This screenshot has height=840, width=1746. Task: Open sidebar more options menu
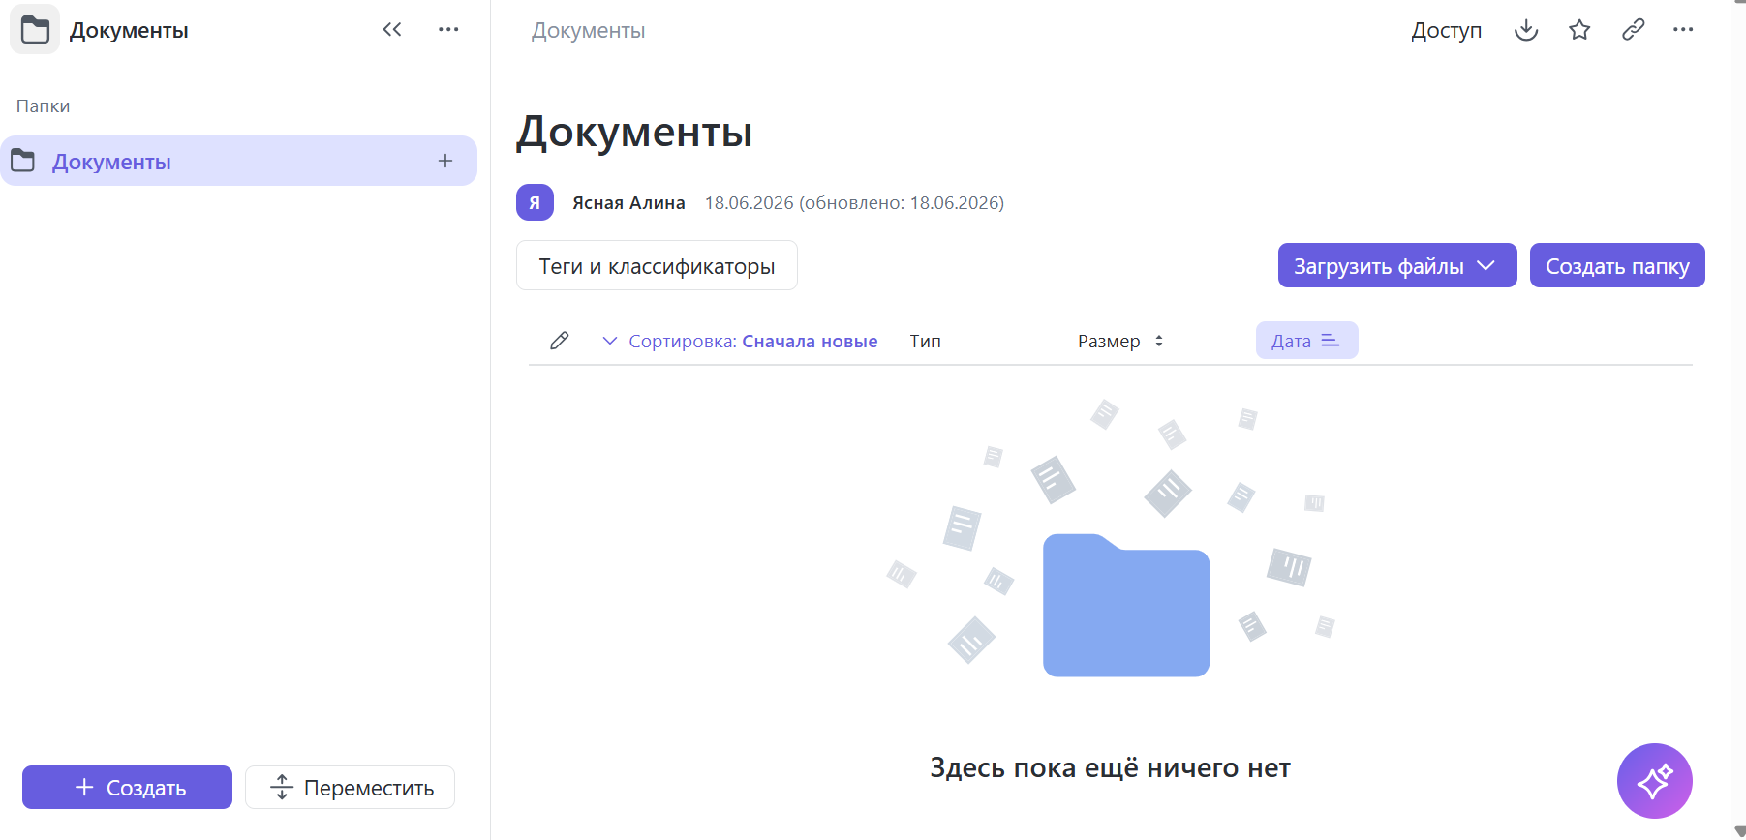[x=448, y=29]
